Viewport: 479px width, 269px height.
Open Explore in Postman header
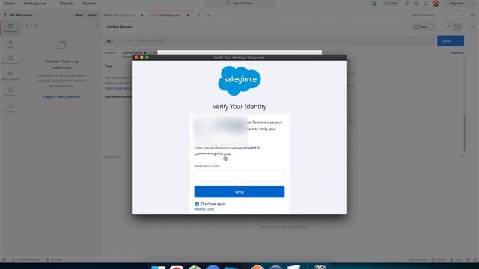(x=89, y=4)
